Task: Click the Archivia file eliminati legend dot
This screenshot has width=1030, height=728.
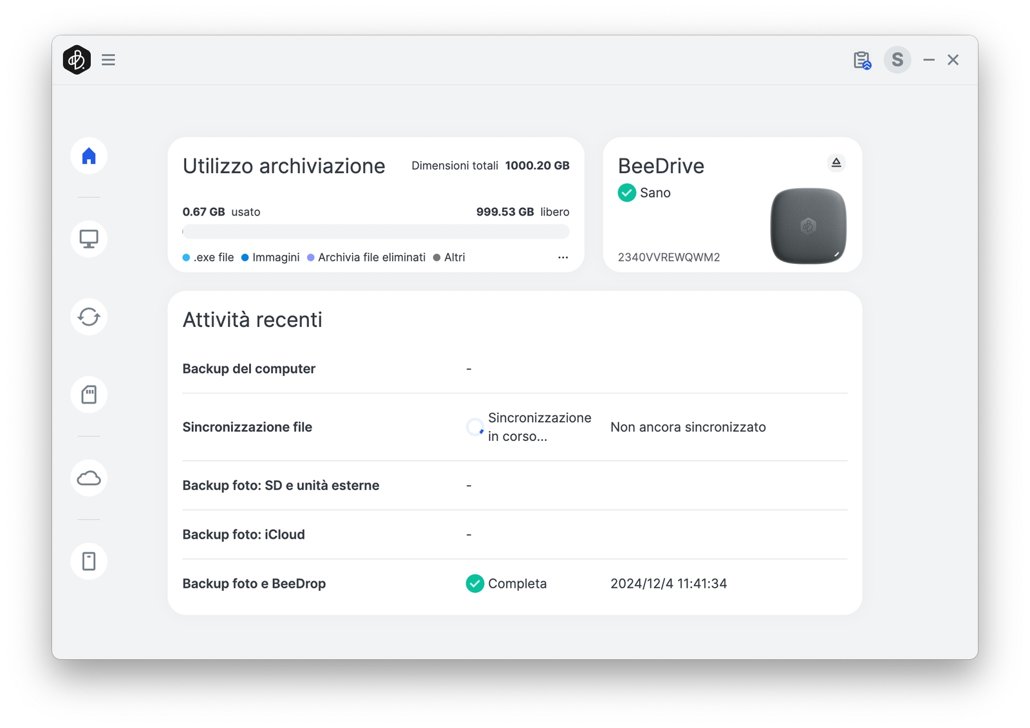Action: (311, 257)
